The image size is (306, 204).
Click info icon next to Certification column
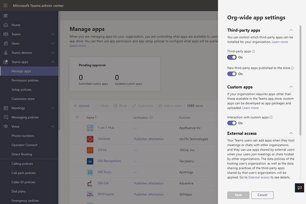click(x=151, y=117)
